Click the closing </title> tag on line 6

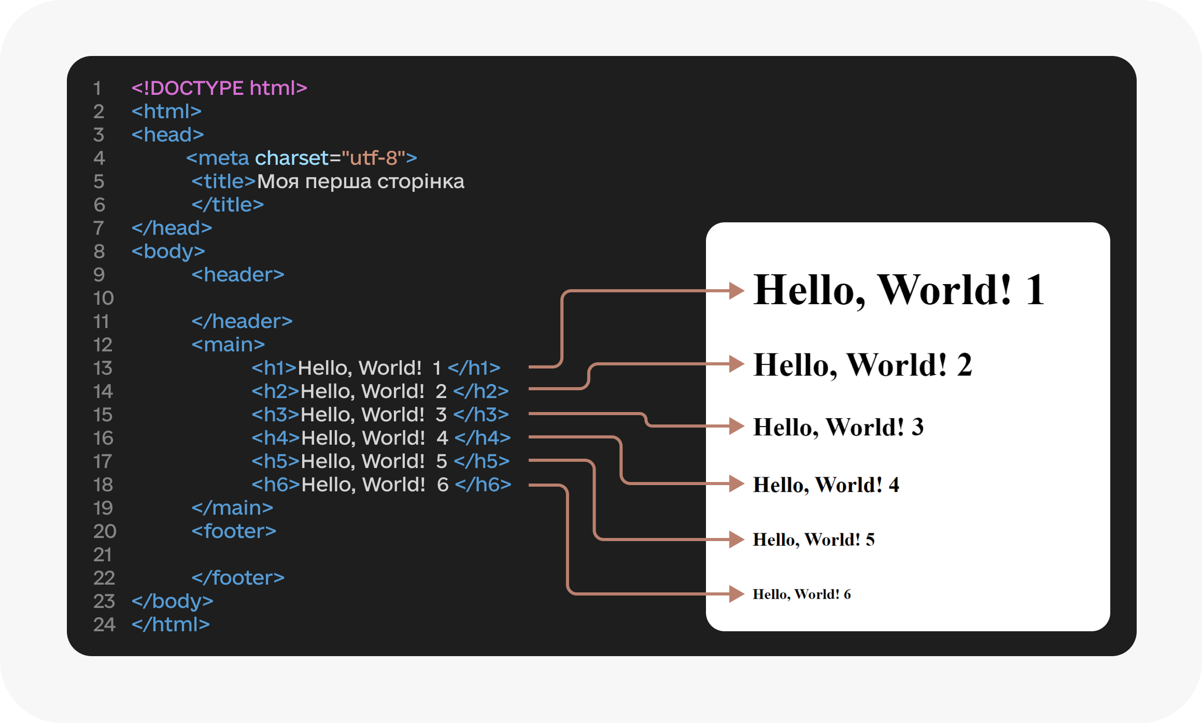[228, 205]
